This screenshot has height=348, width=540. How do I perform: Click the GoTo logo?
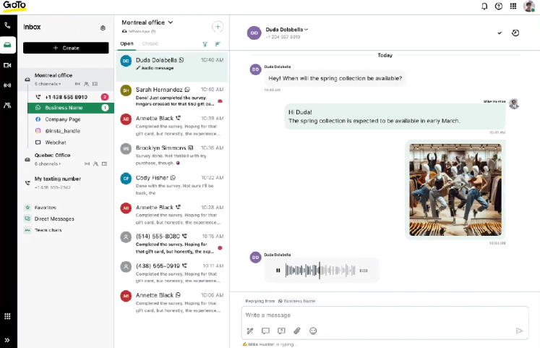click(x=14, y=7)
